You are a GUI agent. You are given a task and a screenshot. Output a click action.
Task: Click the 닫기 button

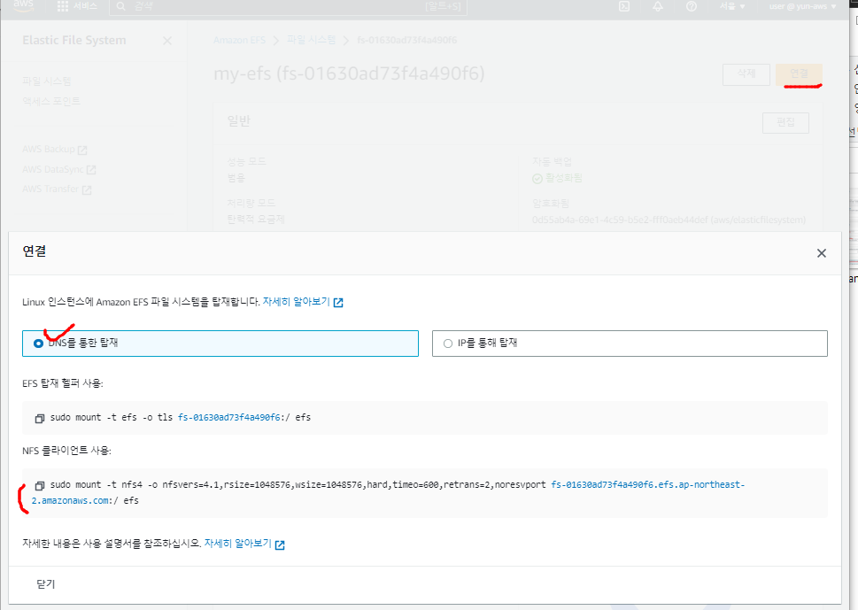click(46, 584)
